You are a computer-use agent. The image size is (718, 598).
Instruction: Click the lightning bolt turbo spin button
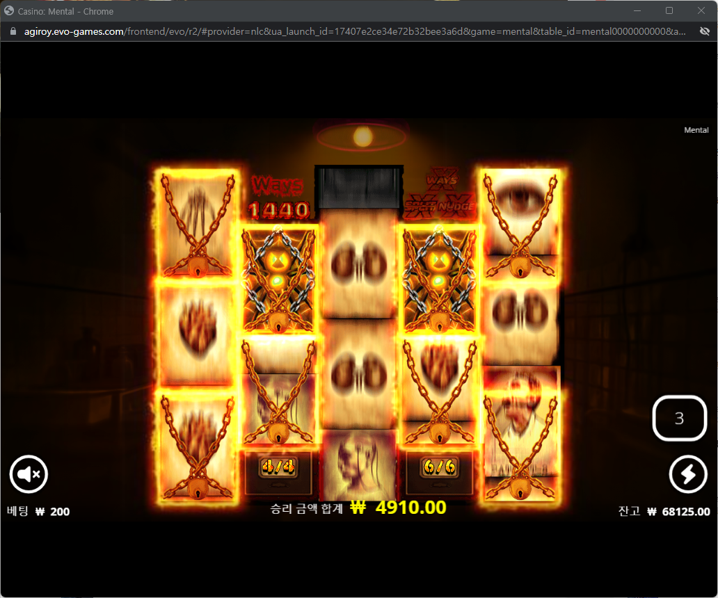click(x=688, y=474)
